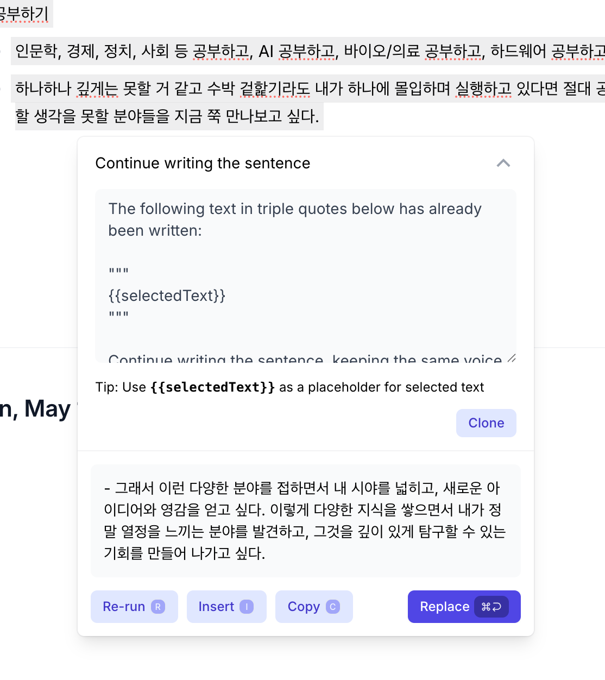Click the generated Korean response text
The height and width of the screenshot is (680, 605).
[305, 520]
